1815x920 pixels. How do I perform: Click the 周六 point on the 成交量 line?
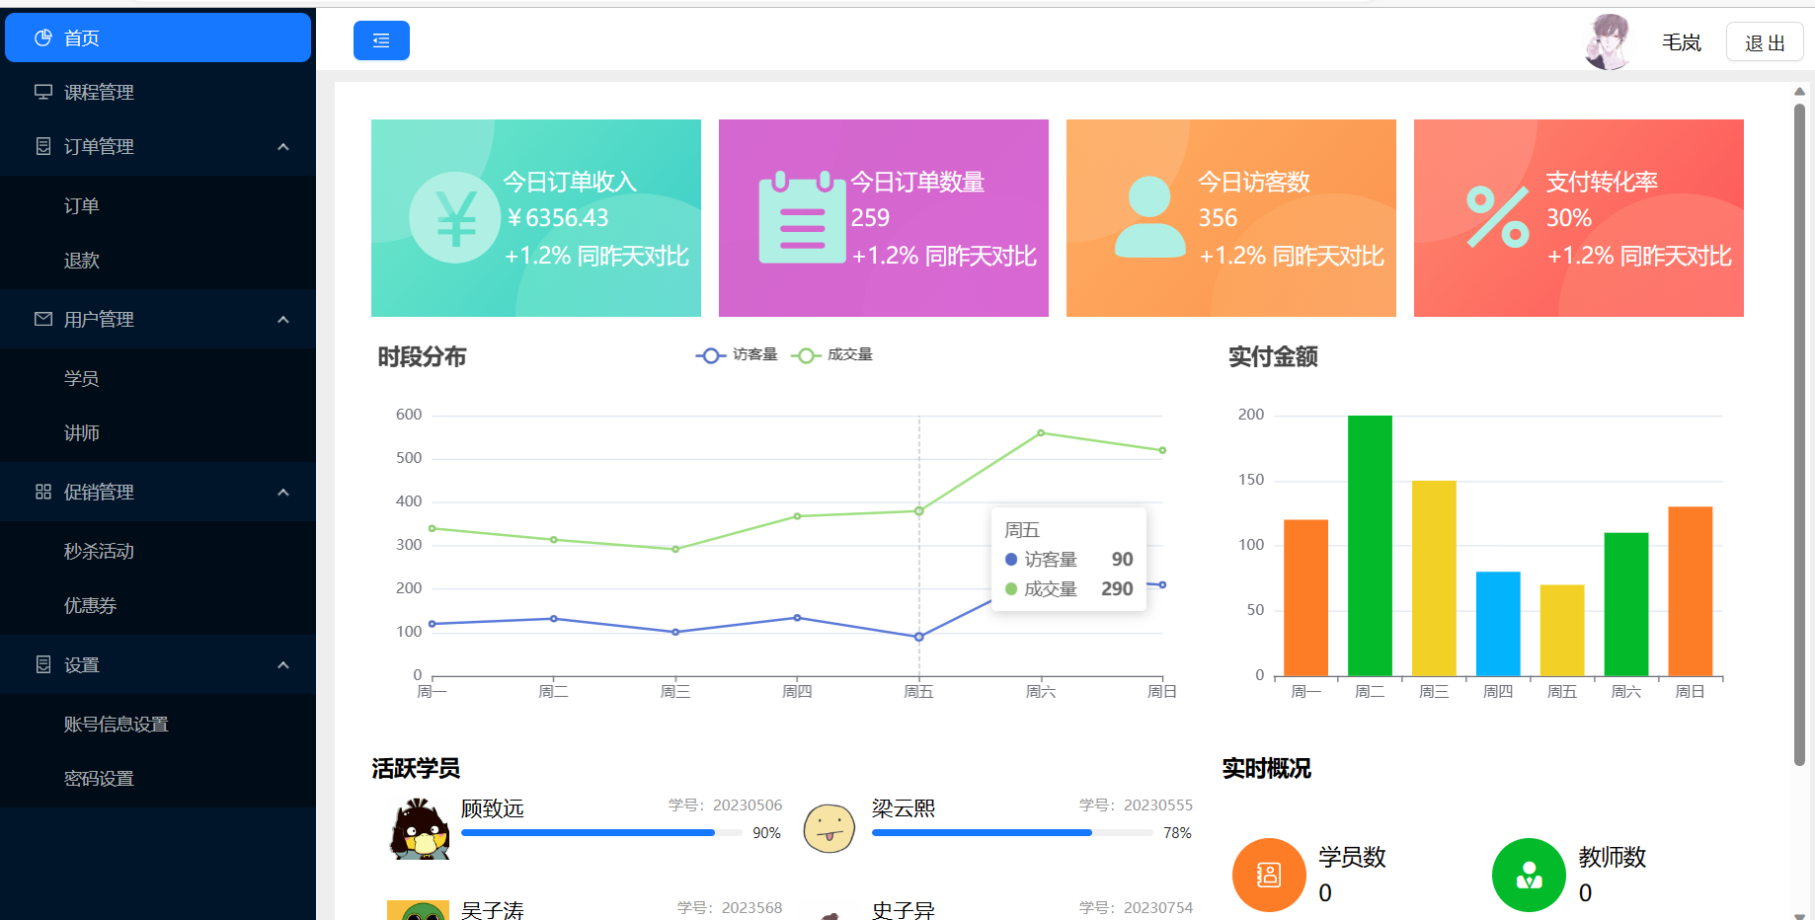[x=1041, y=433]
